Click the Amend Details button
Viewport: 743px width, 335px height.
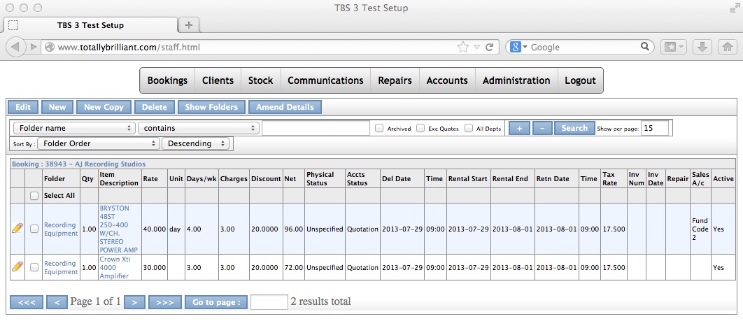285,107
